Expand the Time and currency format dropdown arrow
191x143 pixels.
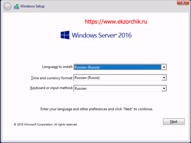164,78
